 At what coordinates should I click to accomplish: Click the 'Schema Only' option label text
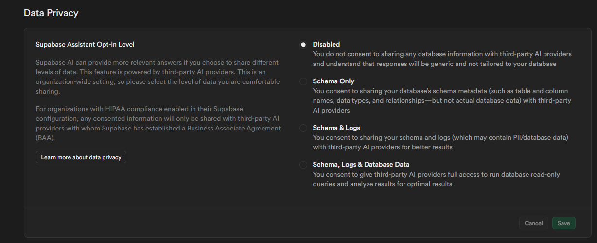pyautogui.click(x=334, y=81)
